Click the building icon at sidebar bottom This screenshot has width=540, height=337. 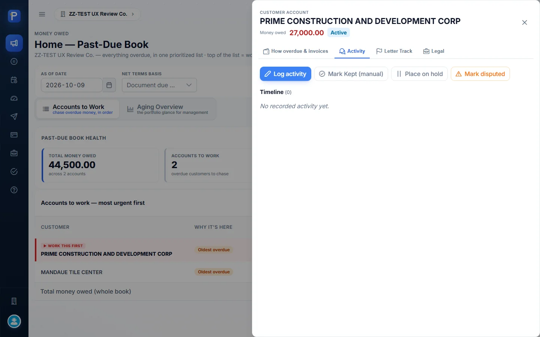click(14, 301)
